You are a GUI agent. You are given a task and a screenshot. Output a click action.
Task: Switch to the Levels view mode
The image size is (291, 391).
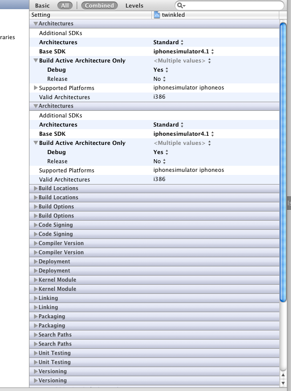[x=134, y=6]
